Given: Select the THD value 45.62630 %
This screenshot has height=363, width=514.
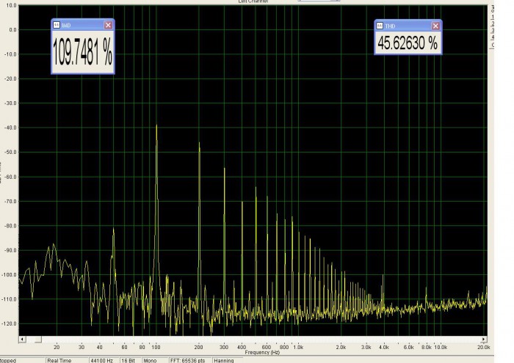Looking at the screenshot, I should [x=408, y=43].
